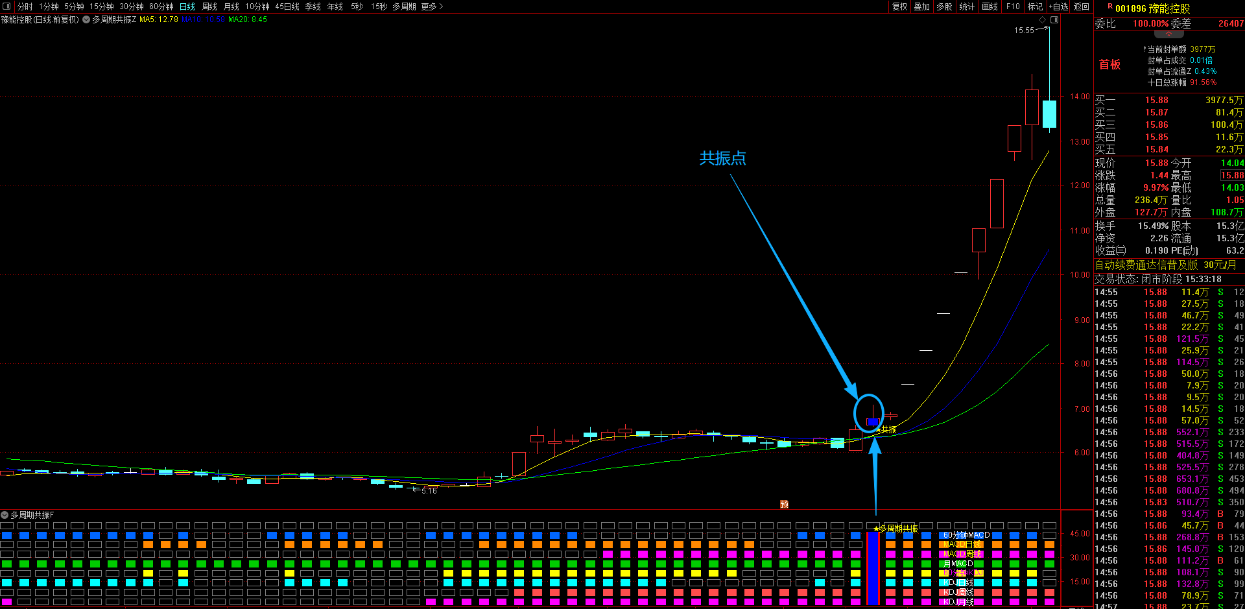Image resolution: width=1245 pixels, height=609 pixels.
Task: Expand the 多周期共振F sub-indicator dropdown
Action: point(5,515)
